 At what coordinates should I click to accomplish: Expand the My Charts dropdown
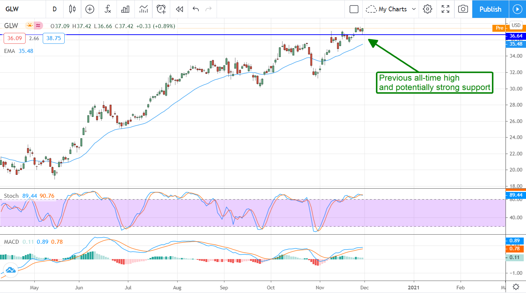pos(391,9)
